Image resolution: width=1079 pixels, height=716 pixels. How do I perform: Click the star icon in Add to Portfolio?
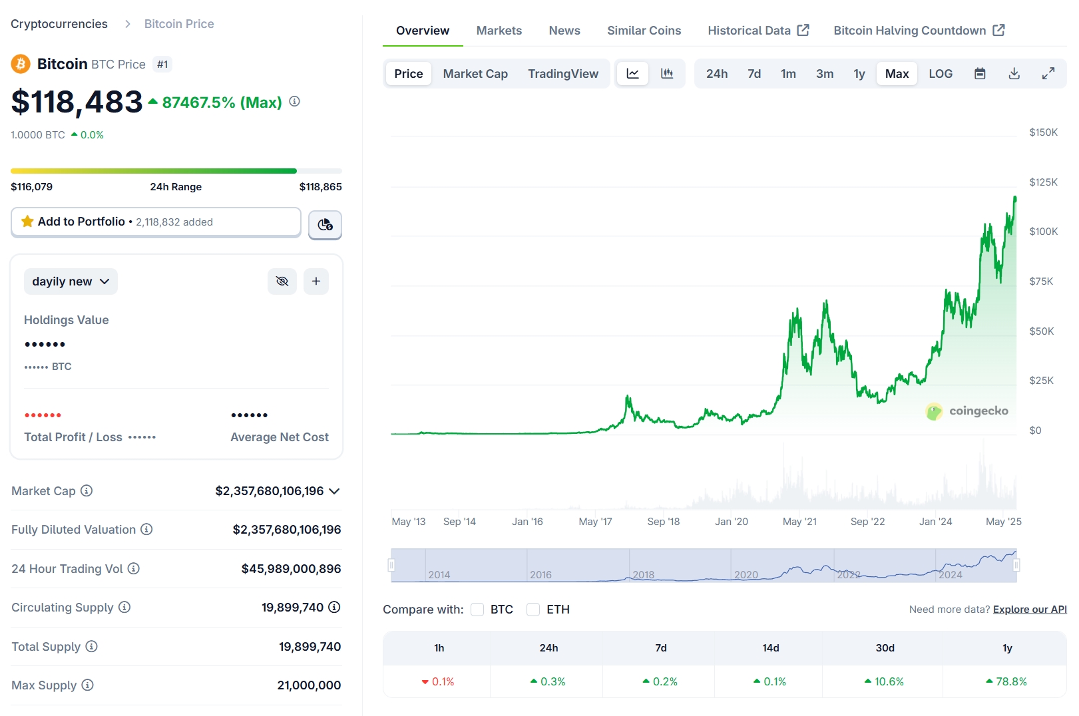point(27,222)
